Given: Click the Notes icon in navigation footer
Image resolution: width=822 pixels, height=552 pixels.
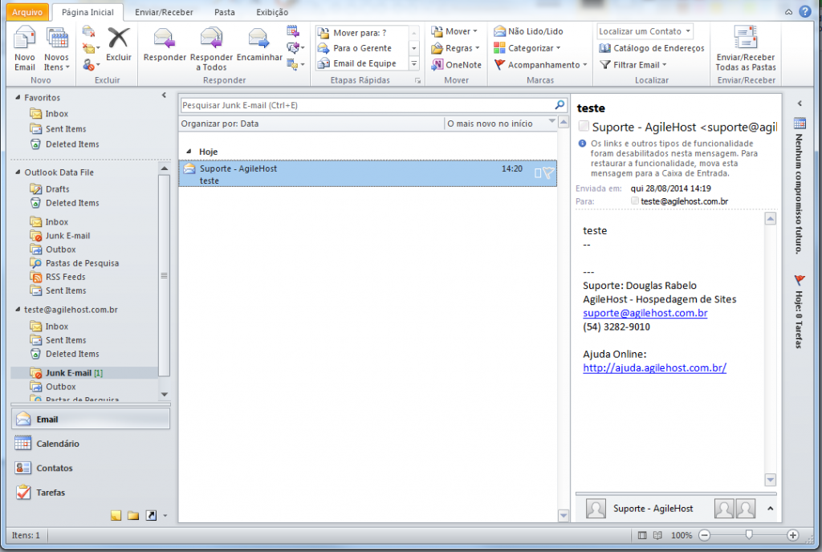Looking at the screenshot, I should tap(116, 515).
